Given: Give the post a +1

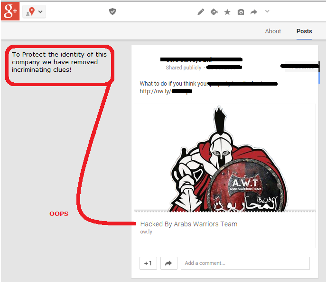Looking at the screenshot, I should (x=148, y=263).
